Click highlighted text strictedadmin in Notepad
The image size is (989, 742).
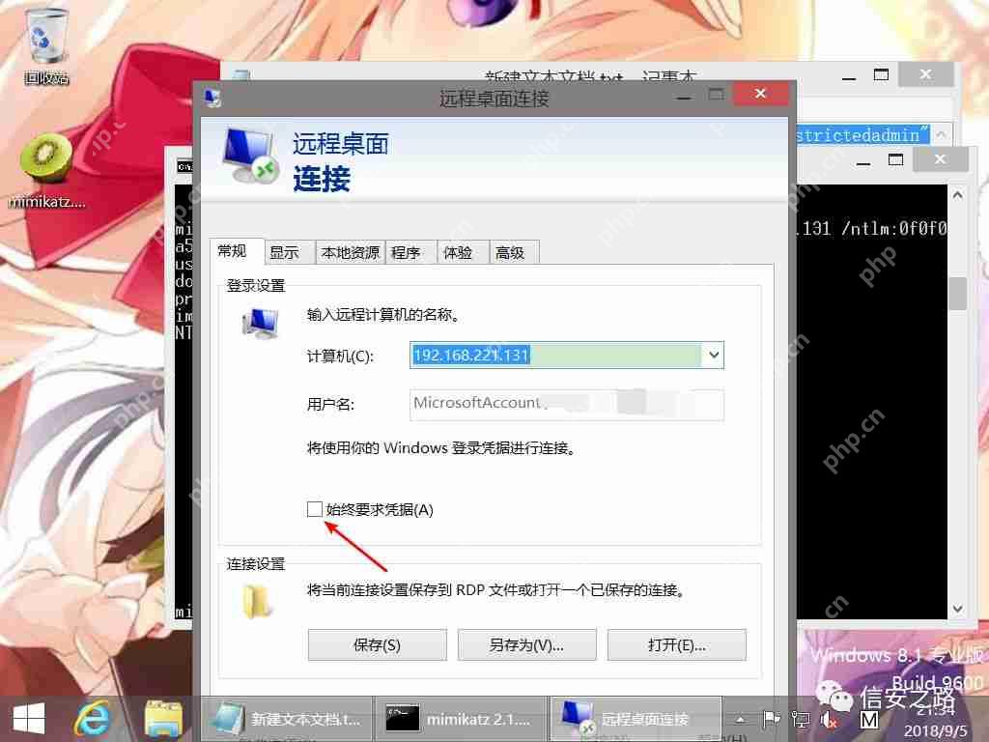coord(862,134)
